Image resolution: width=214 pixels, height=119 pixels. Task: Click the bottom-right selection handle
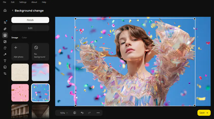(x=195, y=105)
